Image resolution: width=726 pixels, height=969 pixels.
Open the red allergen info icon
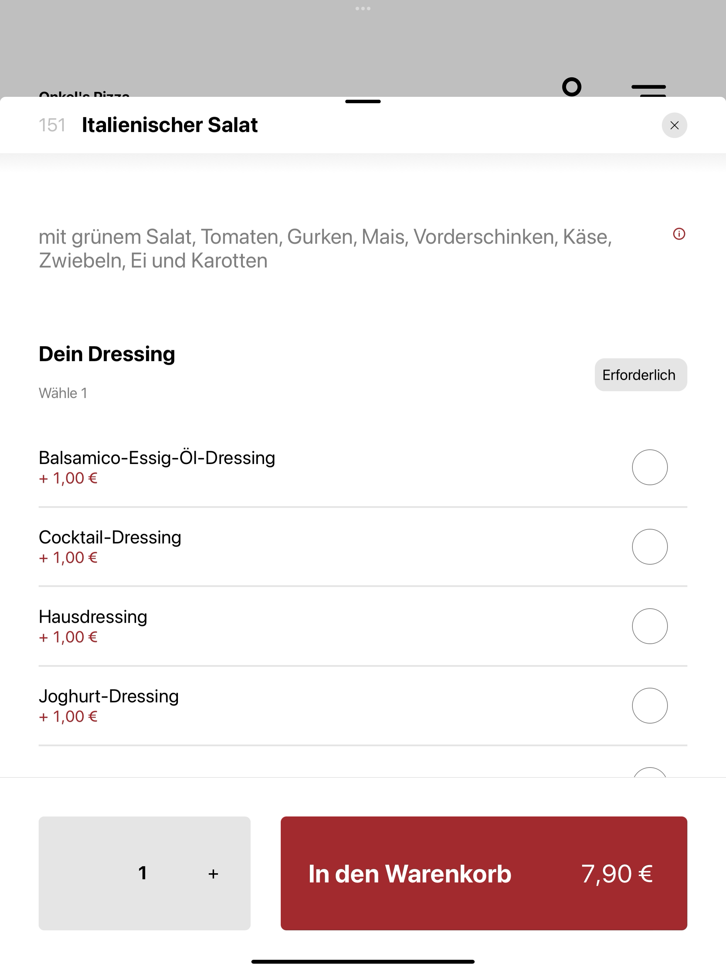pyautogui.click(x=679, y=234)
